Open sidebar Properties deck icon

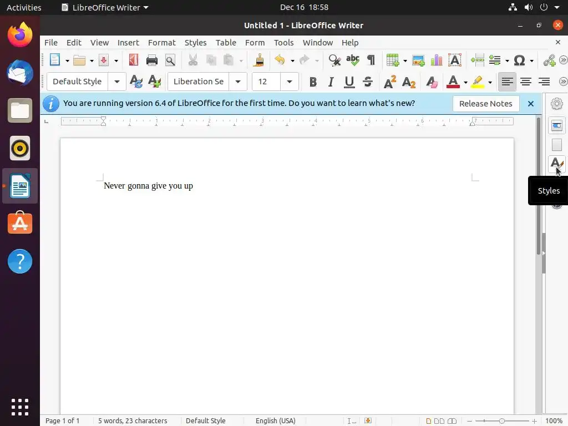point(557,126)
